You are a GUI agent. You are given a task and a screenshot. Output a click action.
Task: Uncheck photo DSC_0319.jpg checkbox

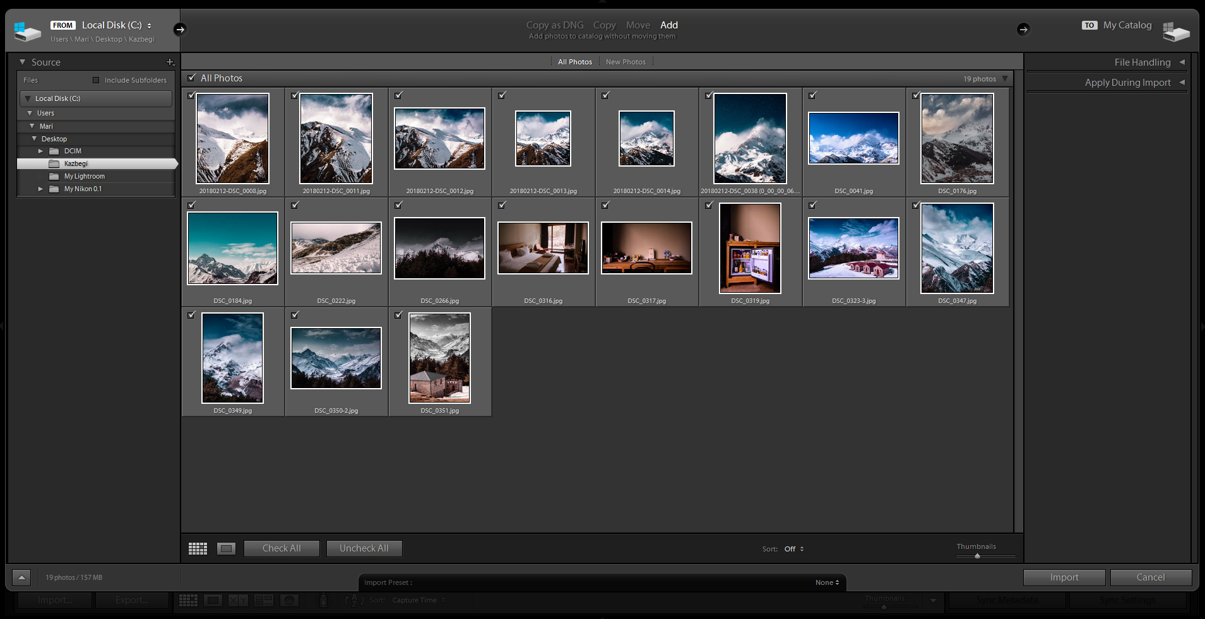coord(709,205)
